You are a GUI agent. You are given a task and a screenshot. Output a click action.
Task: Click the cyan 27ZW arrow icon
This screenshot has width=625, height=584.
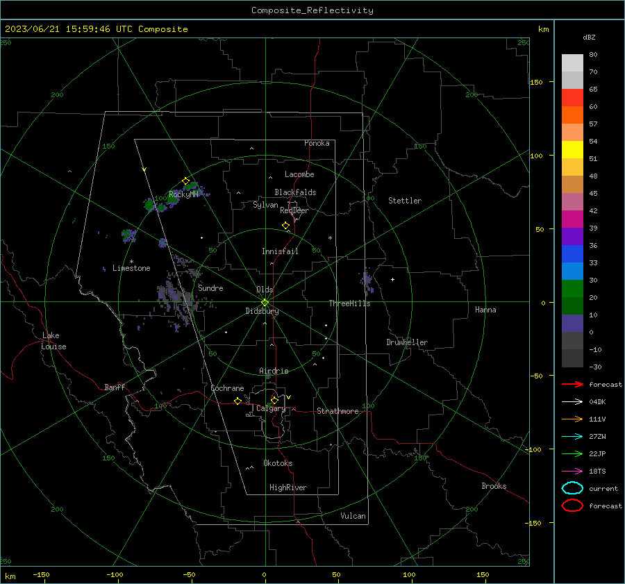click(572, 437)
